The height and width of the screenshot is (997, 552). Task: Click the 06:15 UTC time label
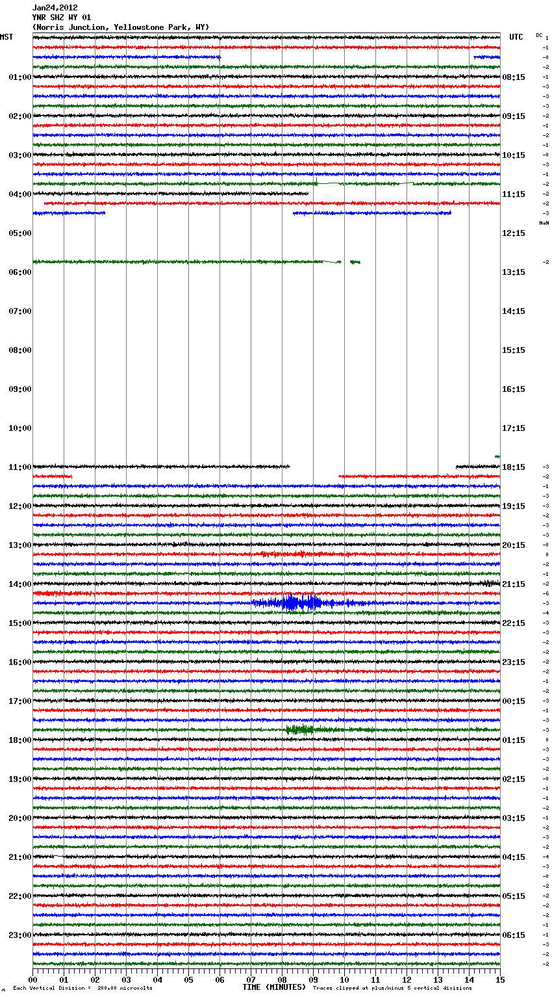point(514,935)
